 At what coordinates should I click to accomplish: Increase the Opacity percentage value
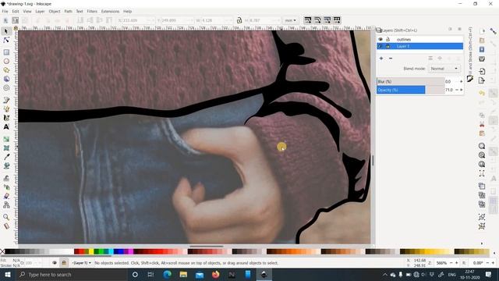(461, 90)
